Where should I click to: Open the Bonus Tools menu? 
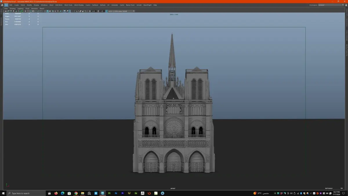[x=130, y=5]
